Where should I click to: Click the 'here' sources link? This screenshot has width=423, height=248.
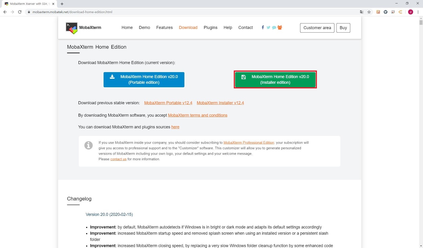pos(175,127)
